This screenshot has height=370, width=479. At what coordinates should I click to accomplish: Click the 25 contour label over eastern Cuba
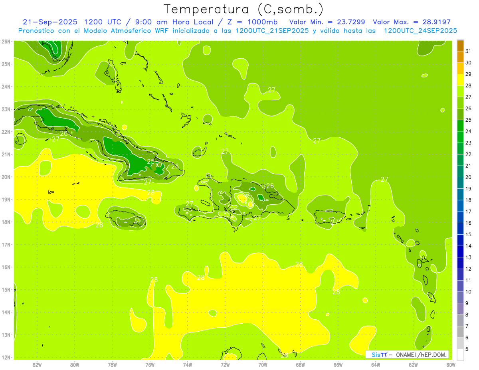(150, 162)
